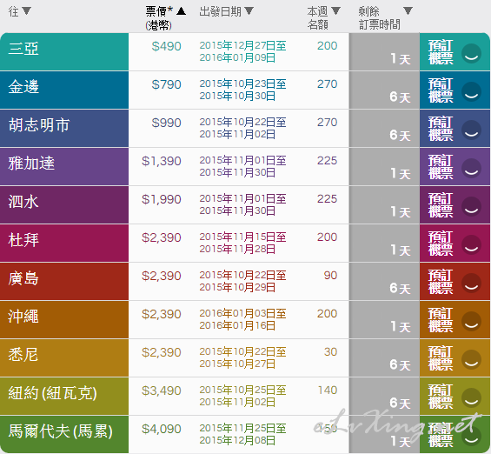
Task: Click the smiley icon in the 杜拜 row
Action: pyautogui.click(x=471, y=245)
